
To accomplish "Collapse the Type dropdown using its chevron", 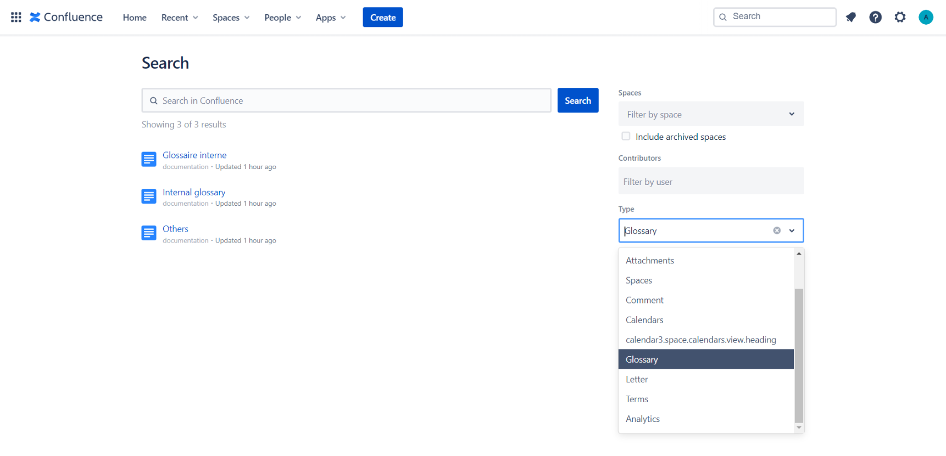I will click(x=792, y=230).
